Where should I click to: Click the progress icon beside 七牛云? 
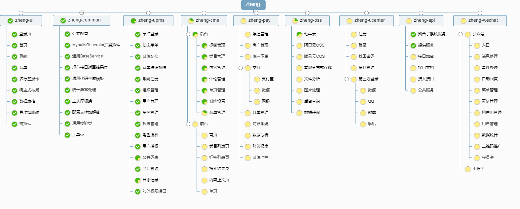click(x=299, y=34)
